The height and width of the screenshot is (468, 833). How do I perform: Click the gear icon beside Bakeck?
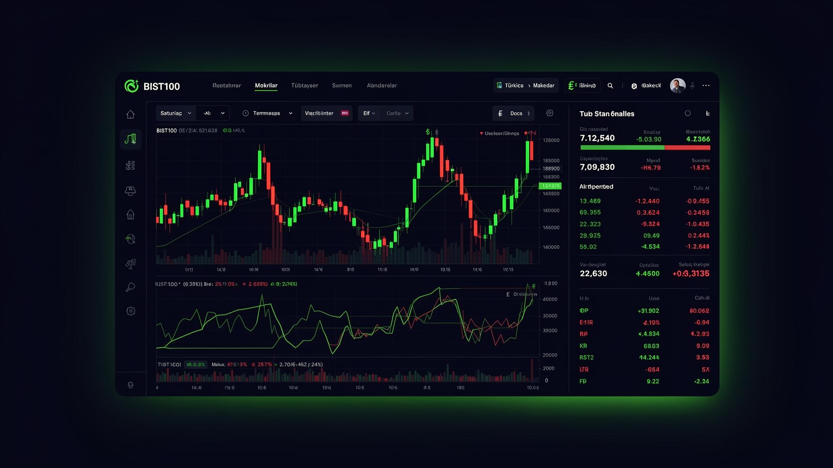pos(634,86)
